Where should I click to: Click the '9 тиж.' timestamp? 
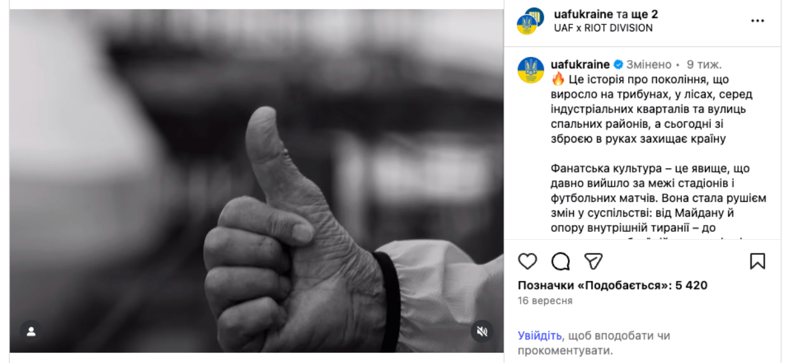tap(704, 65)
